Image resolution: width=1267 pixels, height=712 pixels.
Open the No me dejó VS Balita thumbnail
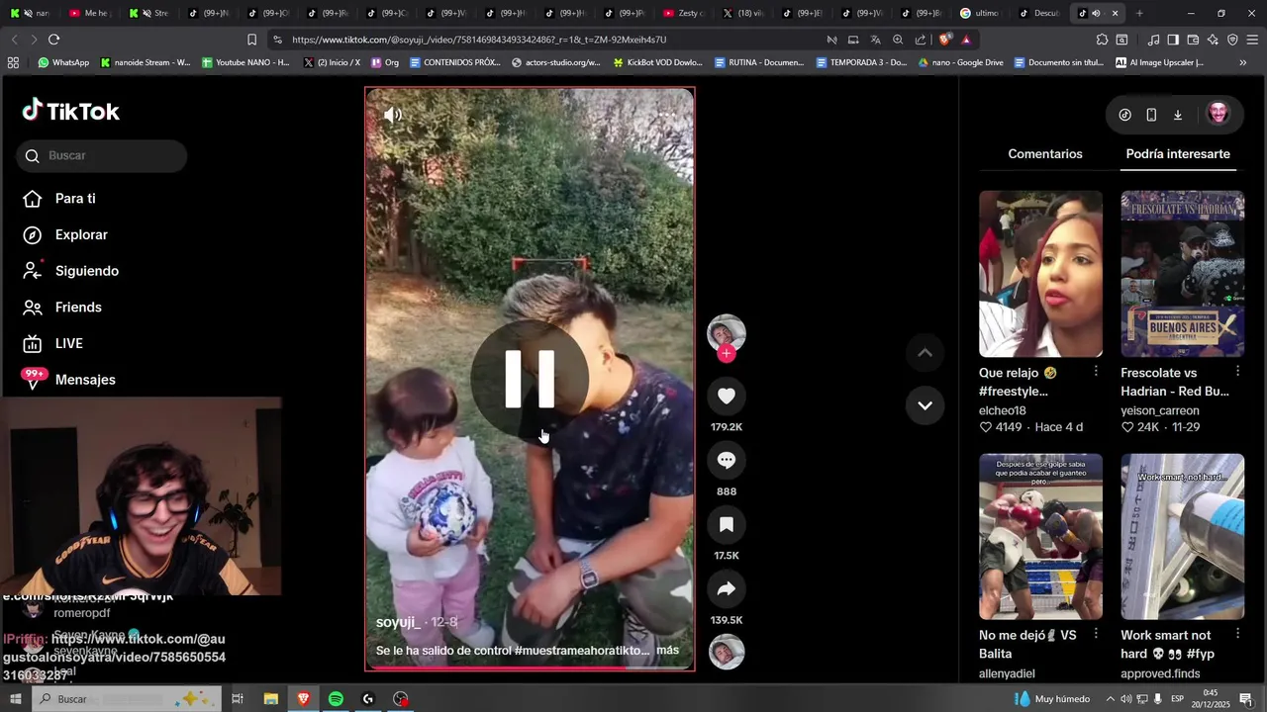pyautogui.click(x=1040, y=537)
